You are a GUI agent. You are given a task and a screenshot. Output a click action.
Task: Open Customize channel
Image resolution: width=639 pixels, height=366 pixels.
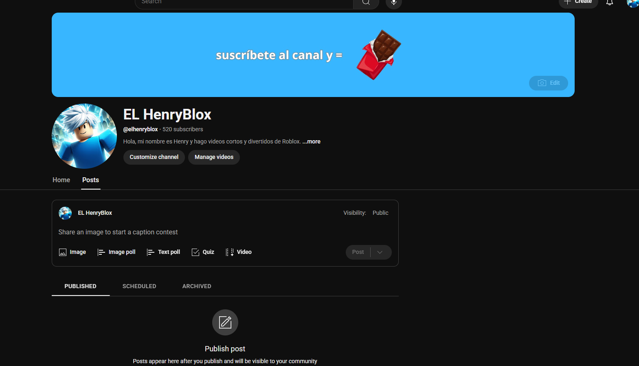click(154, 157)
